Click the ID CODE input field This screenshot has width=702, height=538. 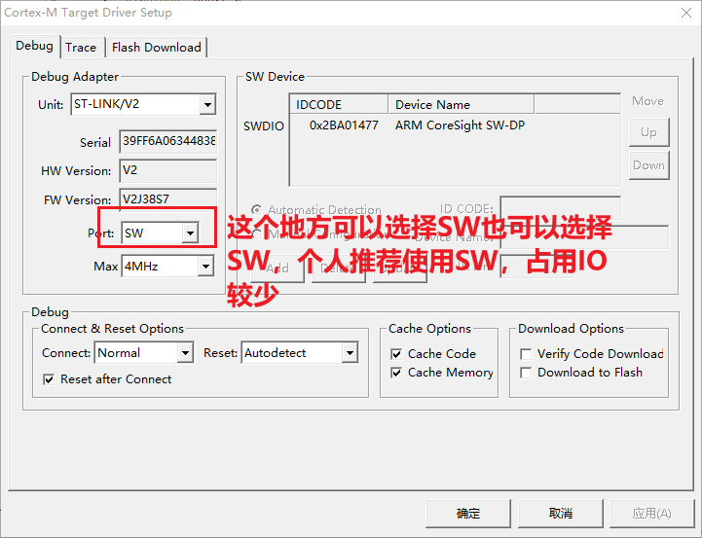pos(560,207)
